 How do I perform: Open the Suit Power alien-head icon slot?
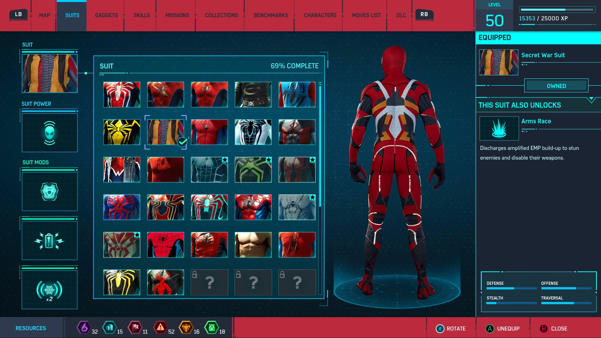coord(49,133)
